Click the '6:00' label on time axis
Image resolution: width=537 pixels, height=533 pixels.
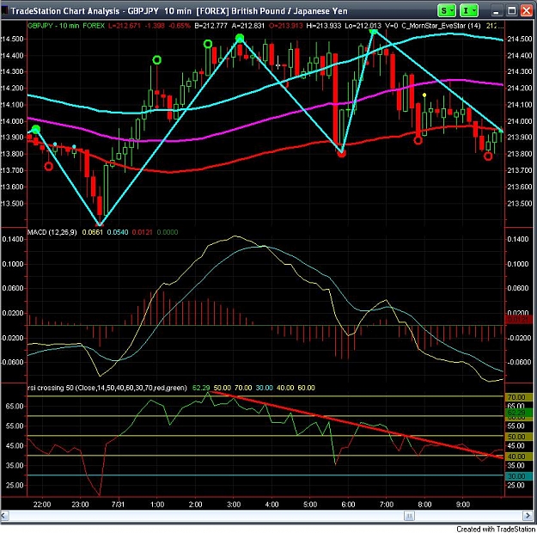(x=348, y=505)
